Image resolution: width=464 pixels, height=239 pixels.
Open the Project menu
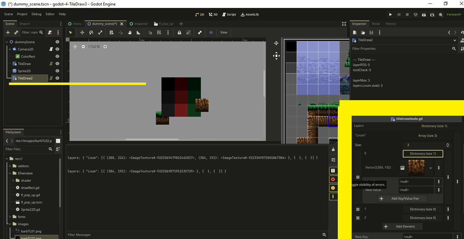point(22,14)
